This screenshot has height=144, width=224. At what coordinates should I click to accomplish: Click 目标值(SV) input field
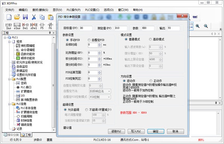click(x=86, y=28)
